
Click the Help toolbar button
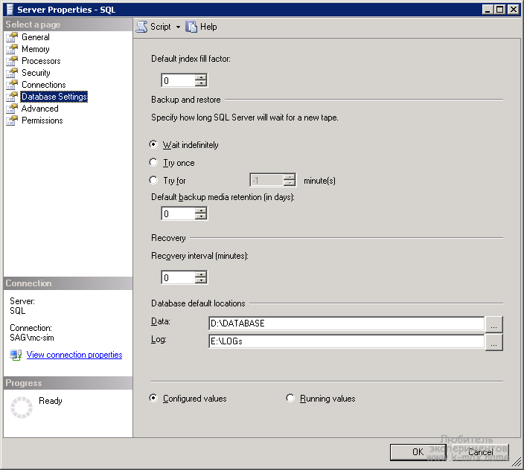click(201, 27)
